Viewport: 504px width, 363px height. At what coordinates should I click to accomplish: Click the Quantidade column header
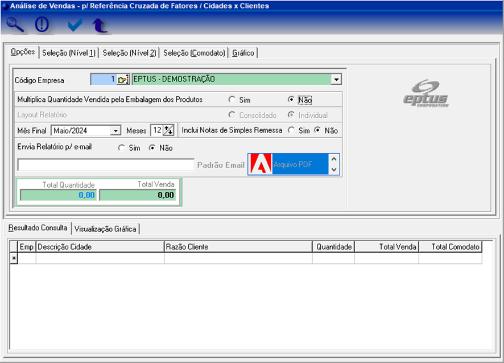point(333,247)
